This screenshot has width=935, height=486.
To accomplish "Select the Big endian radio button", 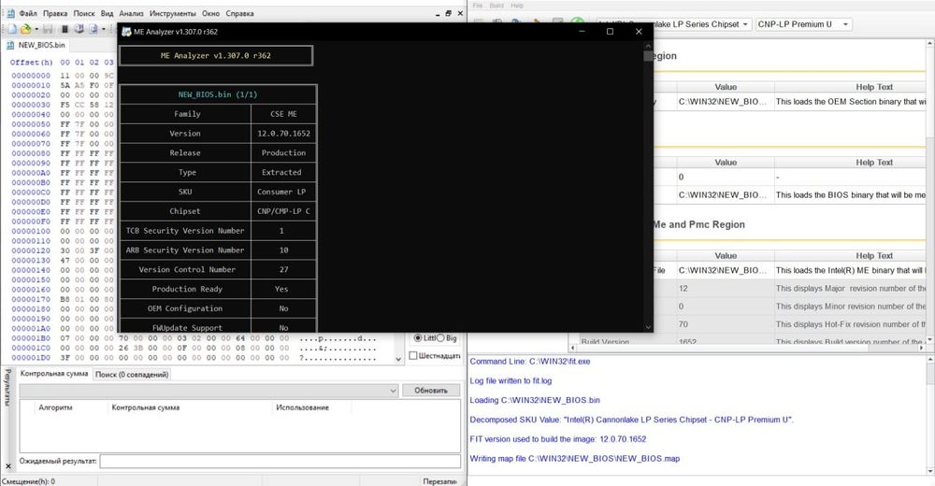I will click(x=440, y=338).
